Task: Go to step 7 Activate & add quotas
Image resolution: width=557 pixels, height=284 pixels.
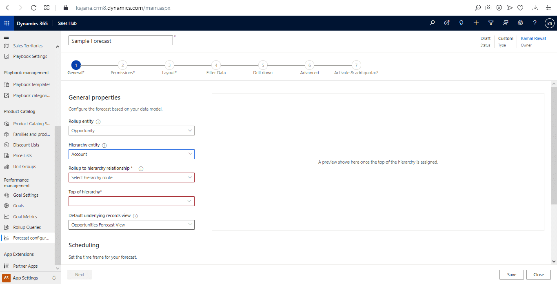Action: click(x=356, y=65)
